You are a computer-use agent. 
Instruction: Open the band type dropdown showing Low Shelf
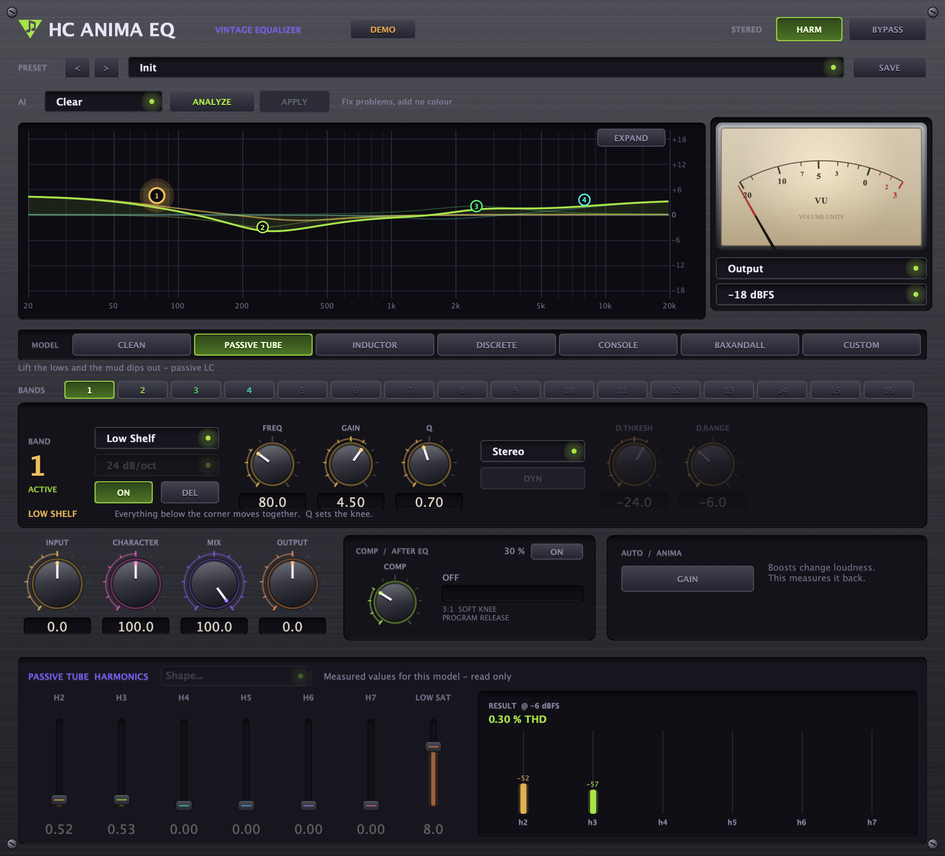point(157,438)
